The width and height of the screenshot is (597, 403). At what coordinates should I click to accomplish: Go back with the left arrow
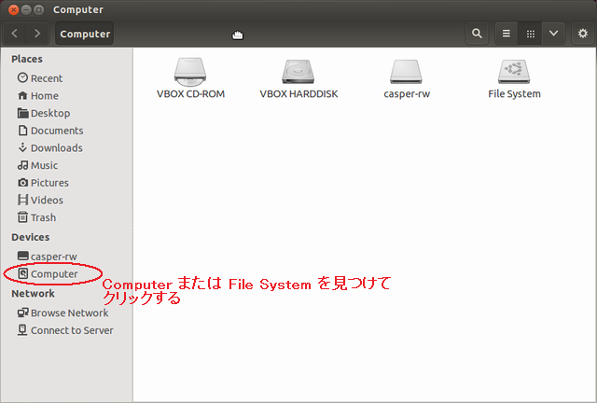(16, 34)
